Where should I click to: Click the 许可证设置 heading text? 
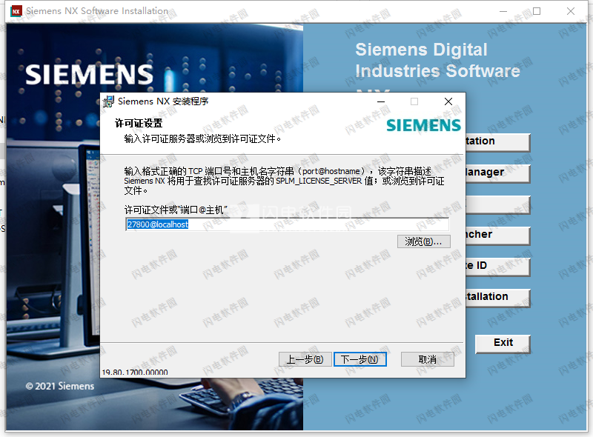pos(139,123)
